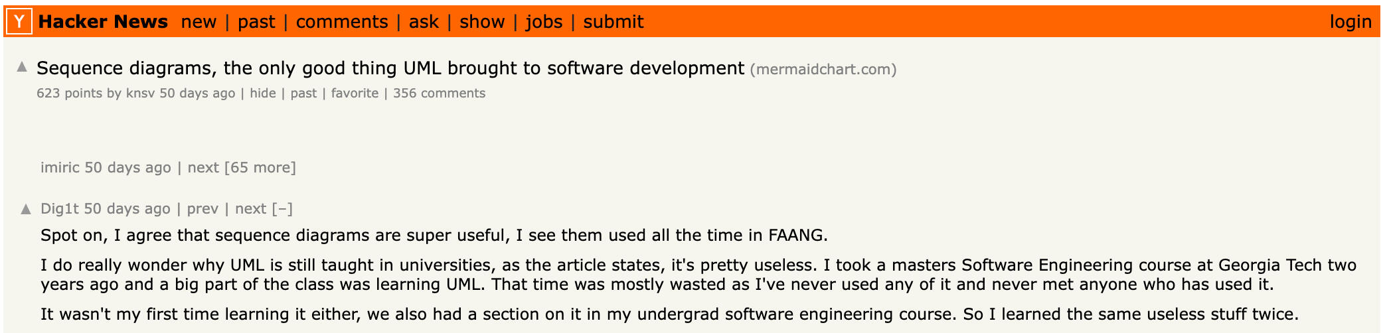Upvote Dig1t's comment

tap(26, 209)
